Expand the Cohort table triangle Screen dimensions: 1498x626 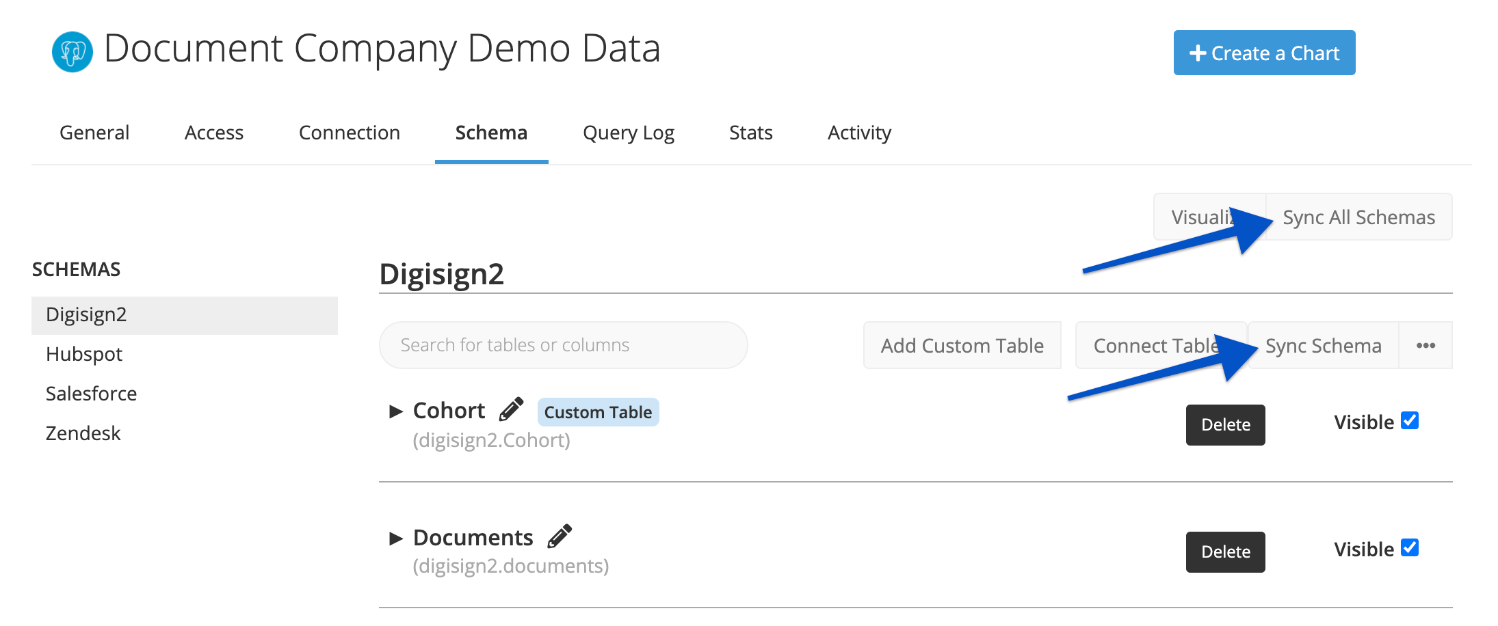[x=395, y=411]
